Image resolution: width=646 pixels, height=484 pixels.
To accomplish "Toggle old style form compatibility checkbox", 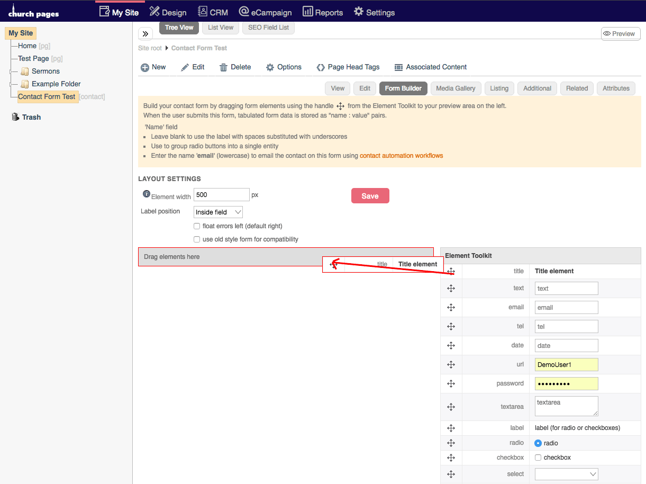I will [x=197, y=239].
